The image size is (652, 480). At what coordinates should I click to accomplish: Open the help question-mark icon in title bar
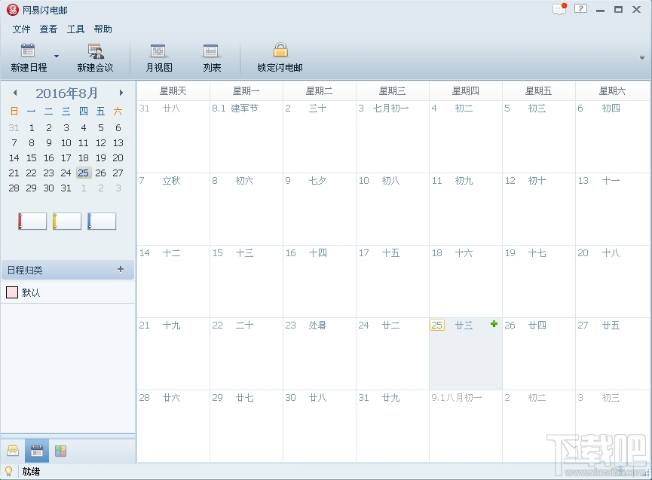point(581,8)
